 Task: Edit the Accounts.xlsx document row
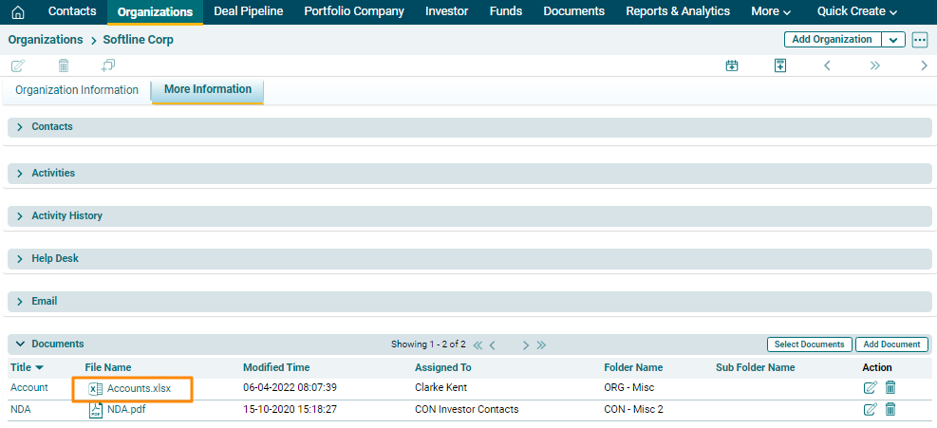870,387
